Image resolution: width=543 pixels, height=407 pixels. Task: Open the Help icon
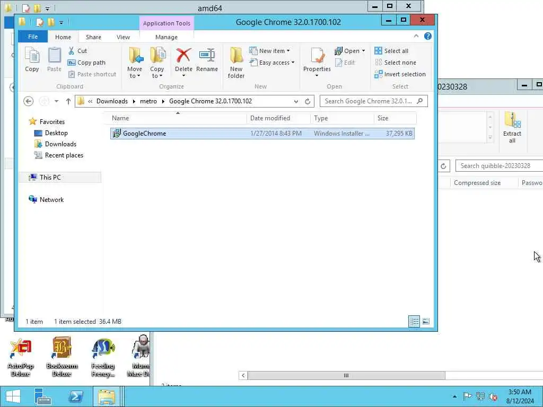point(428,36)
